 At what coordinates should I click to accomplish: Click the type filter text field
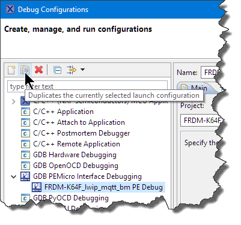tap(87, 86)
